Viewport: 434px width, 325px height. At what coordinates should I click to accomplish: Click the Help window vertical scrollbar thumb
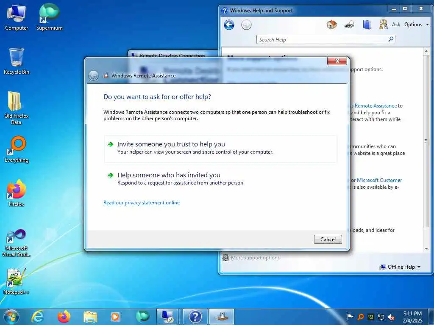[426, 141]
